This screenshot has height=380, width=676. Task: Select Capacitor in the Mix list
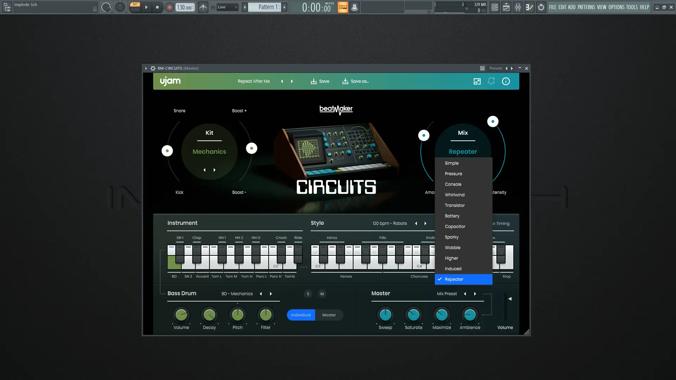tap(455, 227)
